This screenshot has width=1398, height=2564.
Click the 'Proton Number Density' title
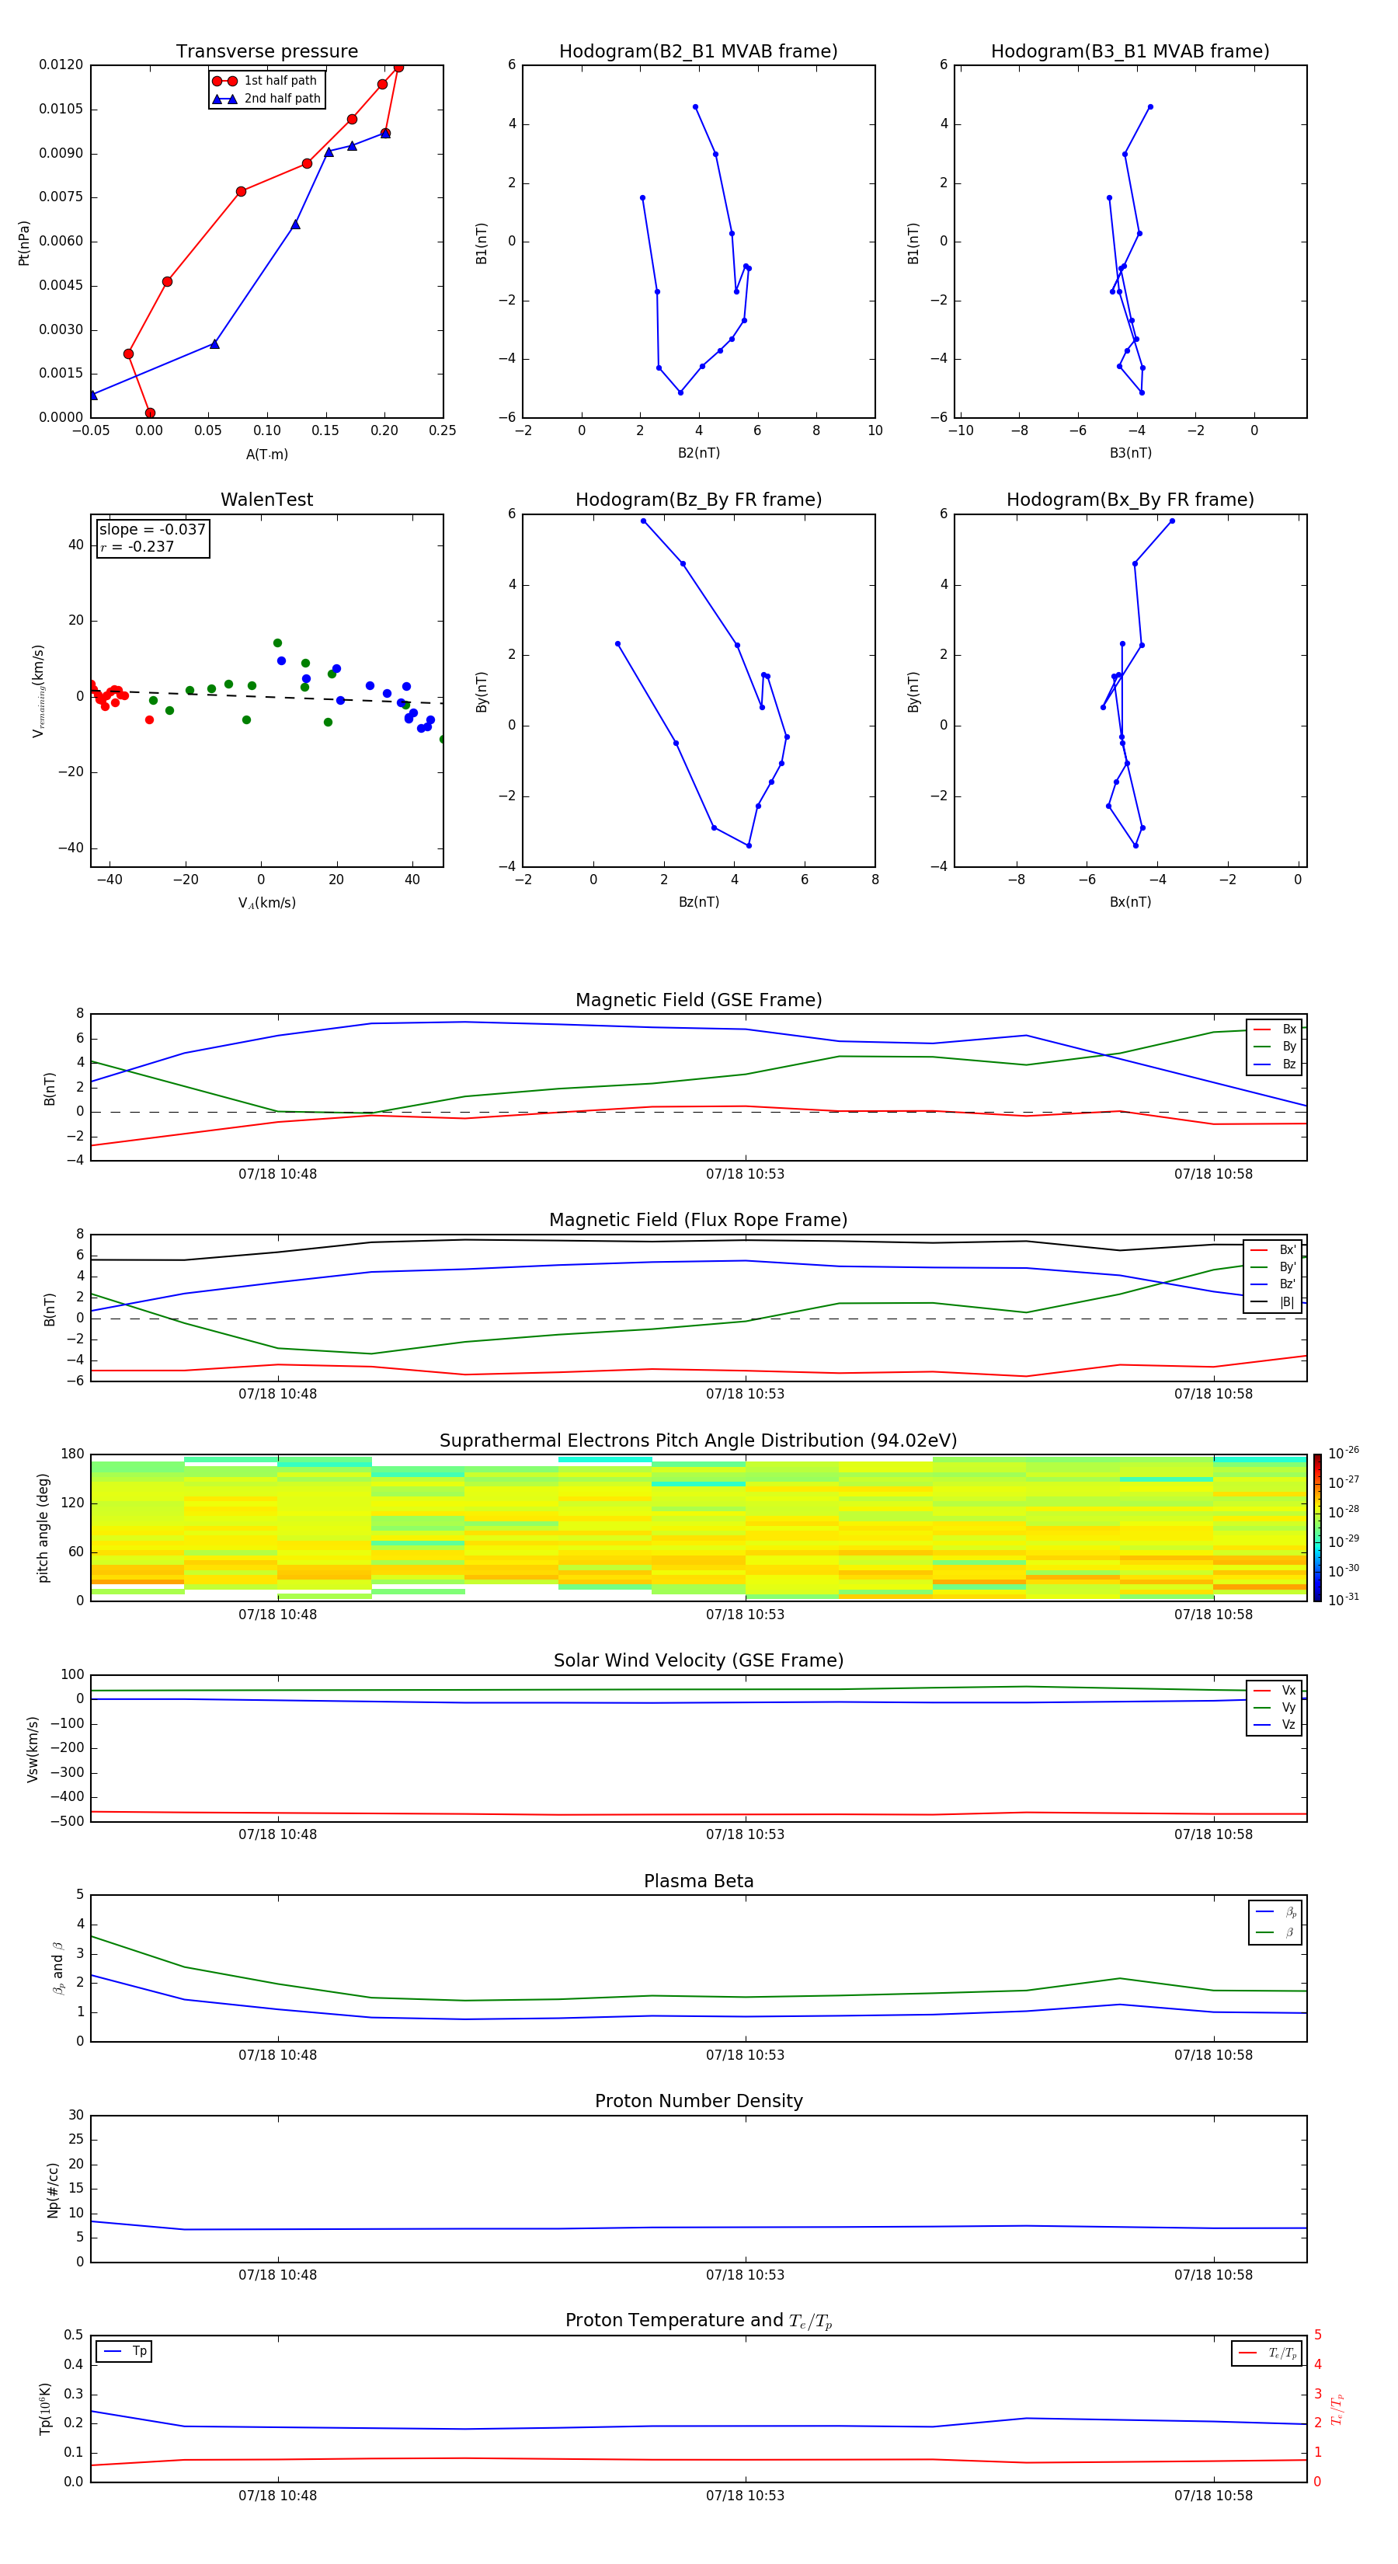pyautogui.click(x=698, y=2101)
